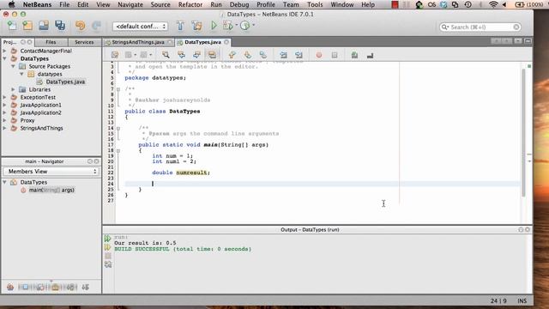
Task: Click Shift Line Right icon
Action: click(299, 55)
